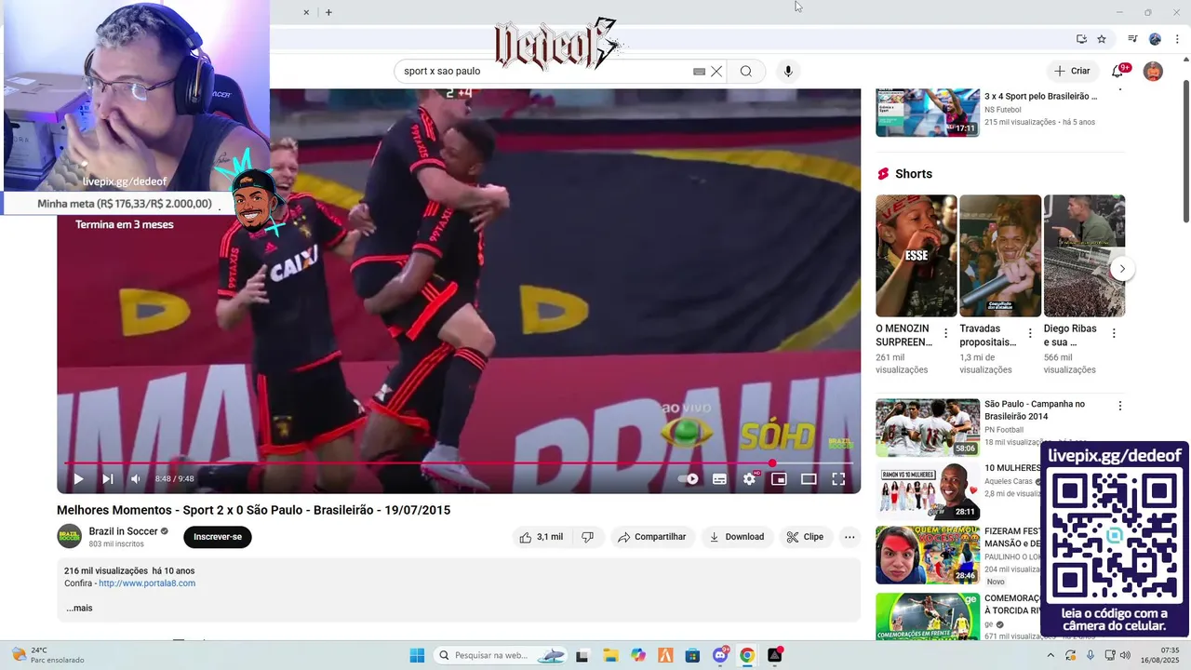Show hidden system tray icons chevron
The image size is (1191, 670).
point(1050,655)
